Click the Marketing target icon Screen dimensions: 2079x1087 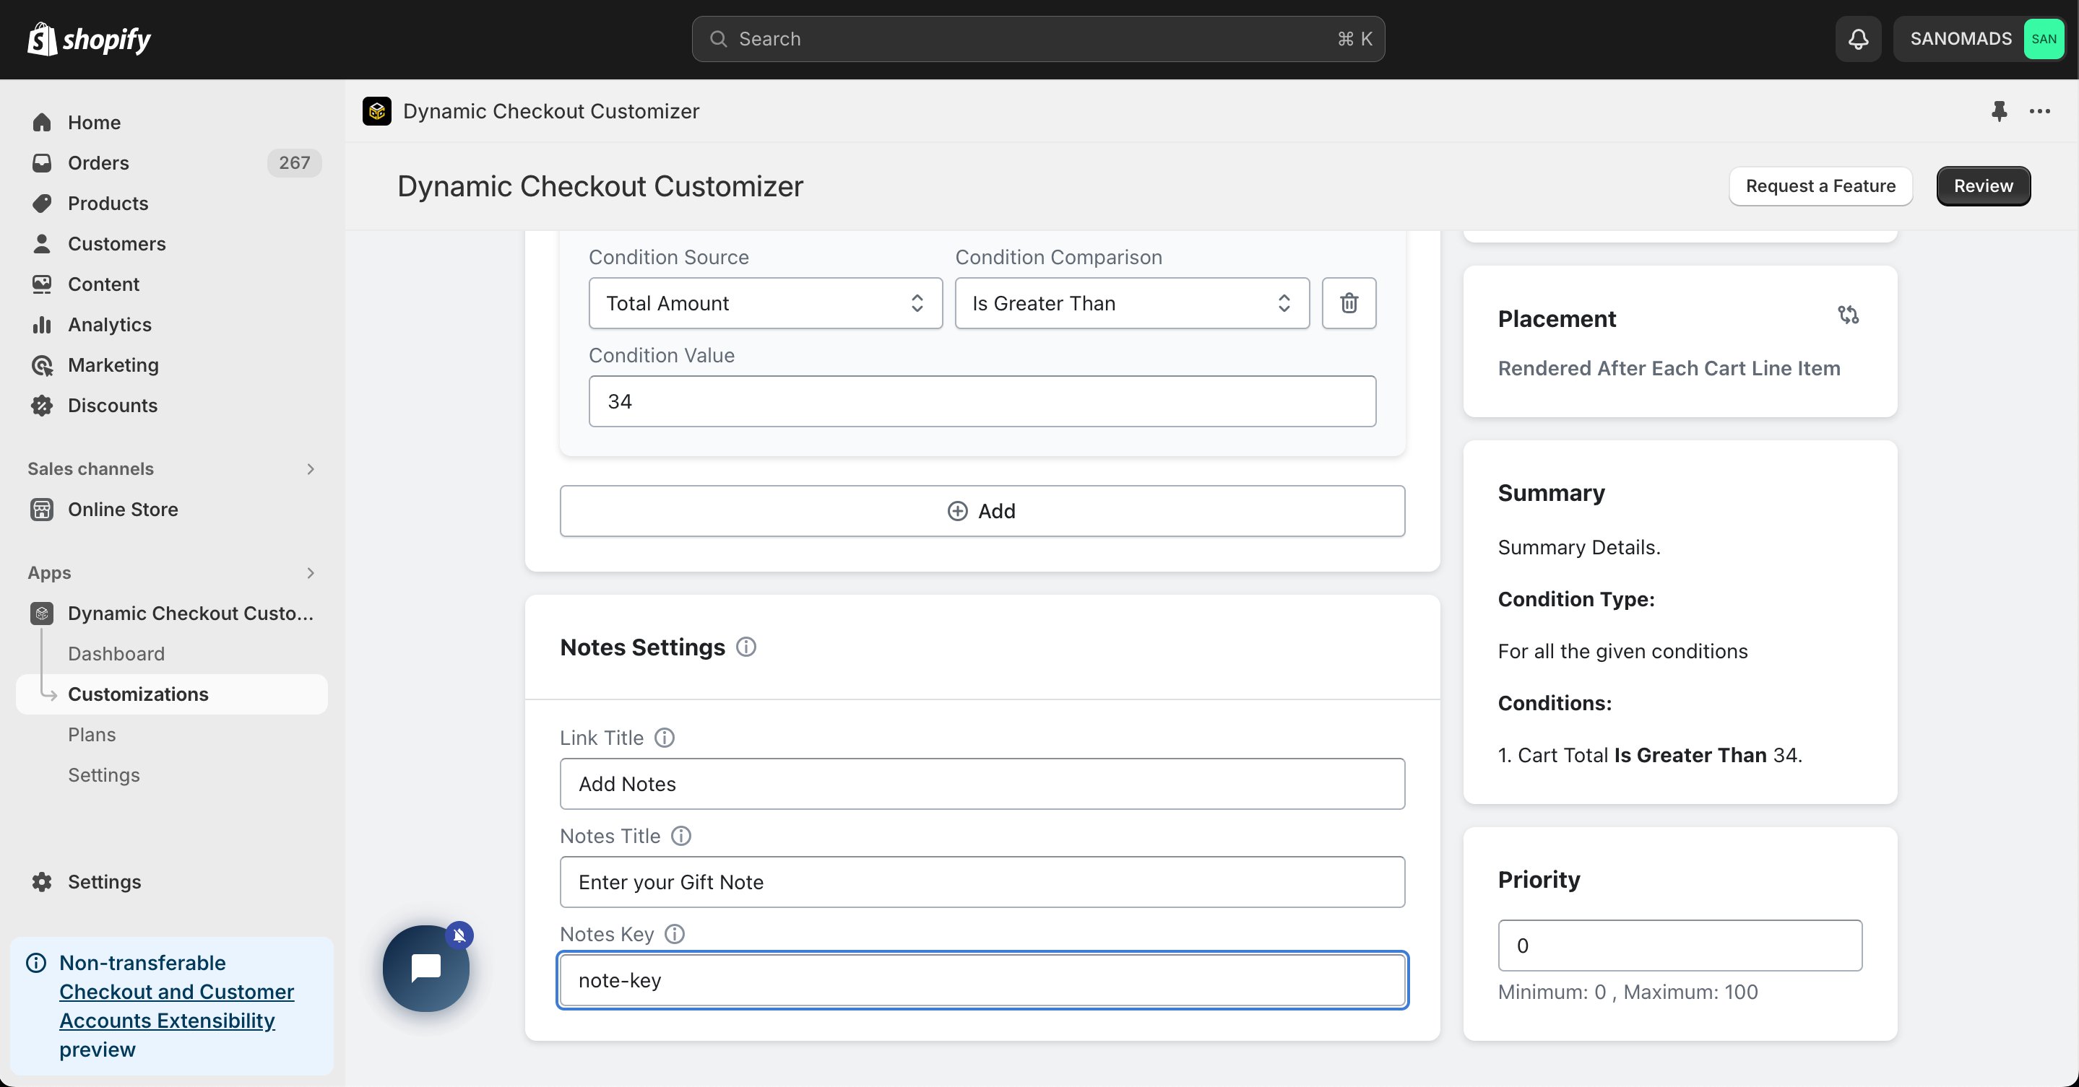[x=42, y=365]
